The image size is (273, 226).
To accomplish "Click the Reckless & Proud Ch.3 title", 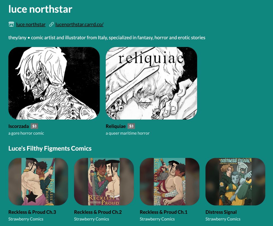I will (x=32, y=212).
